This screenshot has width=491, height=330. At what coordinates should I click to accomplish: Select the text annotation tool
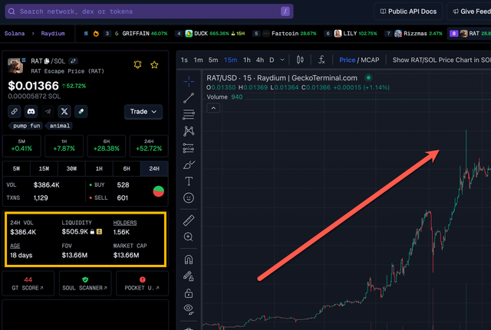coord(189,181)
